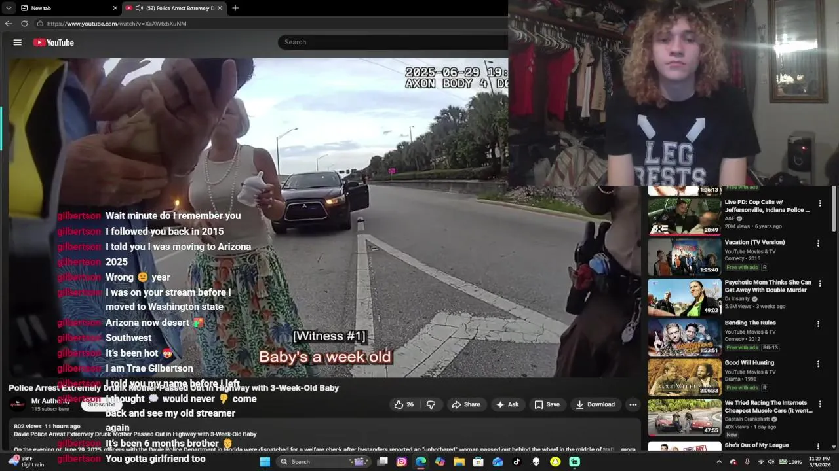Open Outlook mail from the taskbar
Viewport: 839px width, 471px height.
498,461
